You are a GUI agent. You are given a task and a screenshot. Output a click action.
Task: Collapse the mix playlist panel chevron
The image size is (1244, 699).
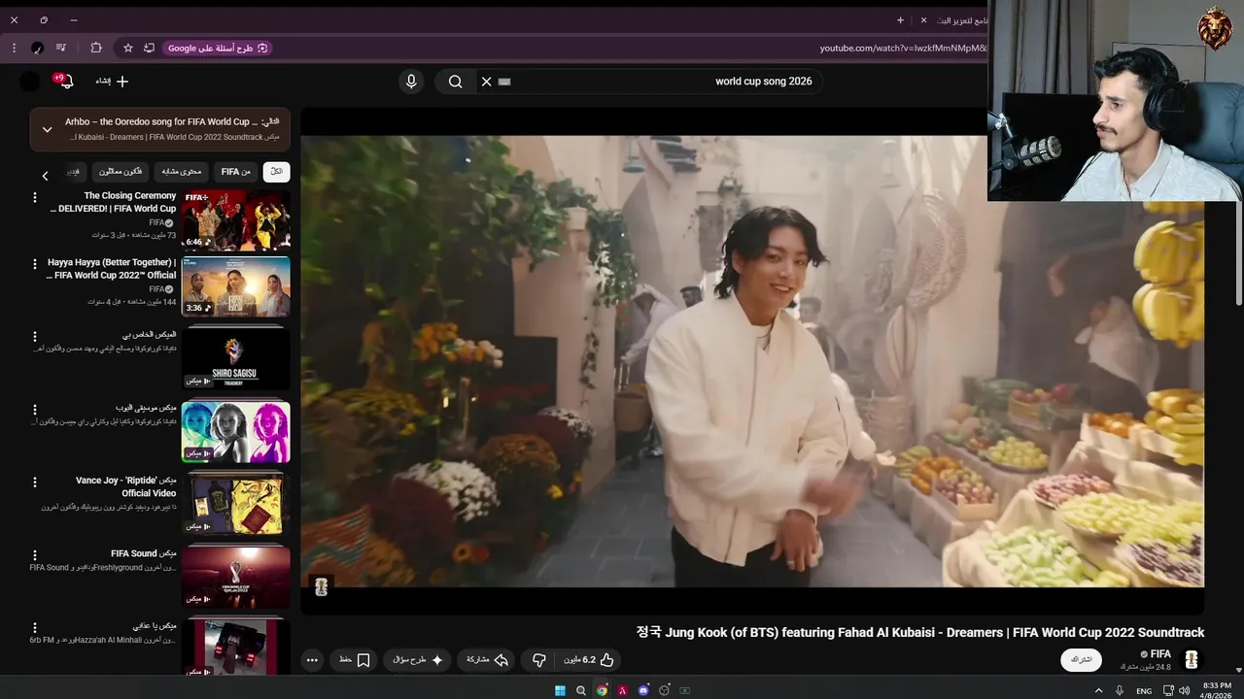click(x=47, y=129)
